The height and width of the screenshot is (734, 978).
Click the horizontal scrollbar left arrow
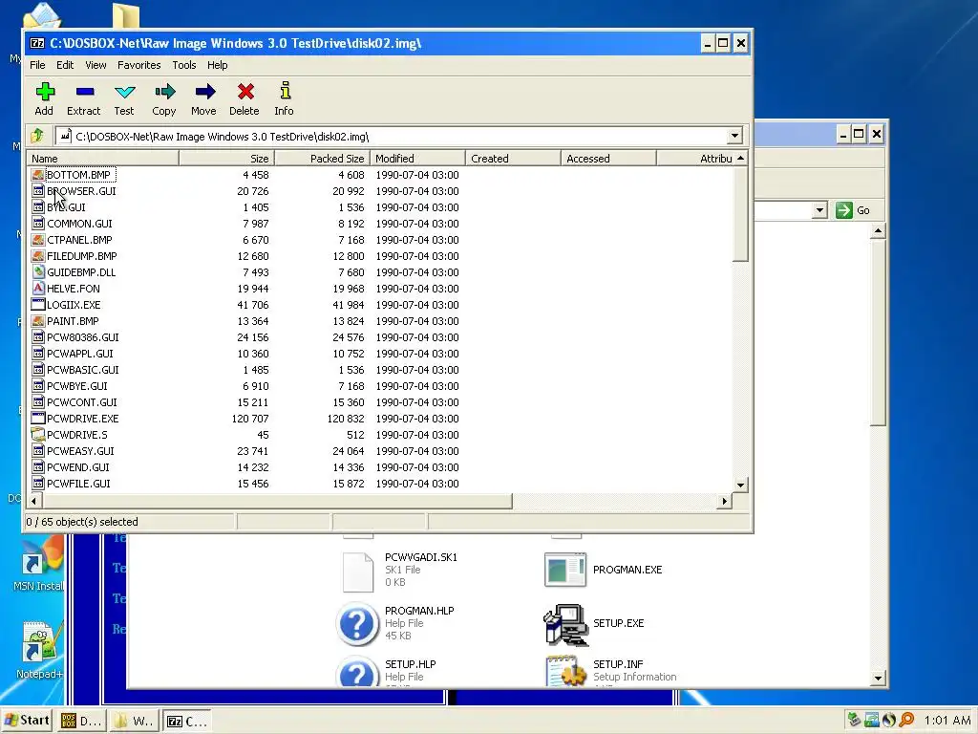(x=34, y=501)
